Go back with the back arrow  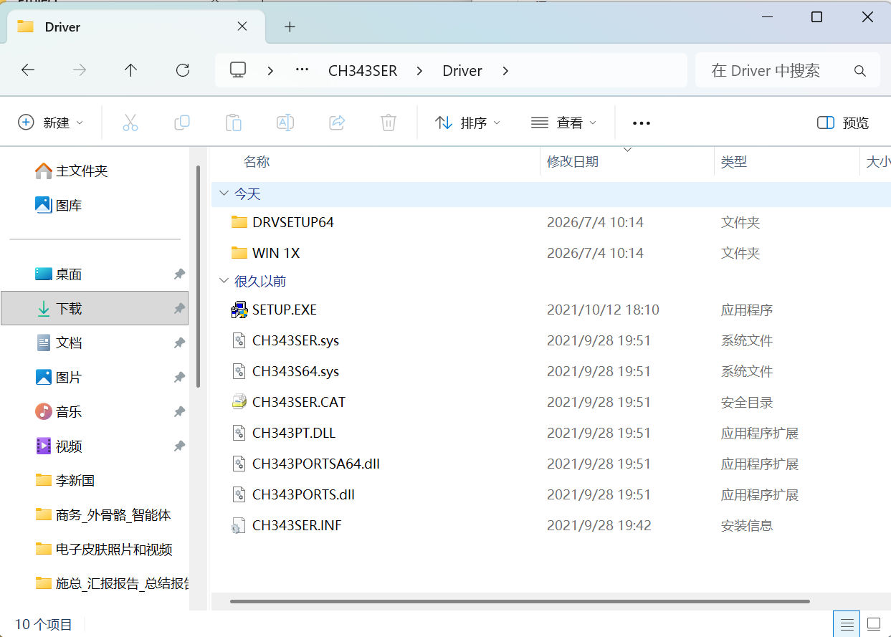pos(28,70)
